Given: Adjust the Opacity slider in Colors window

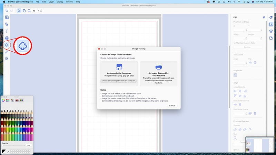Looking at the screenshot, I should (x=13, y=145).
